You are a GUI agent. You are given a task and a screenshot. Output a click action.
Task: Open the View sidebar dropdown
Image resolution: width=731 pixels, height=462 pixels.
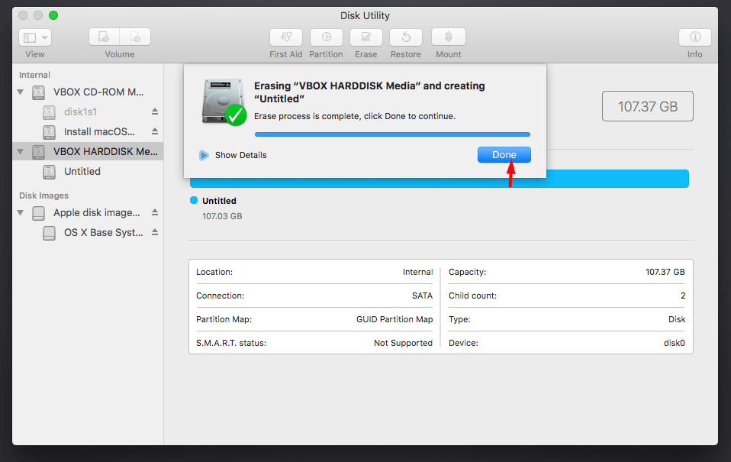tap(35, 37)
